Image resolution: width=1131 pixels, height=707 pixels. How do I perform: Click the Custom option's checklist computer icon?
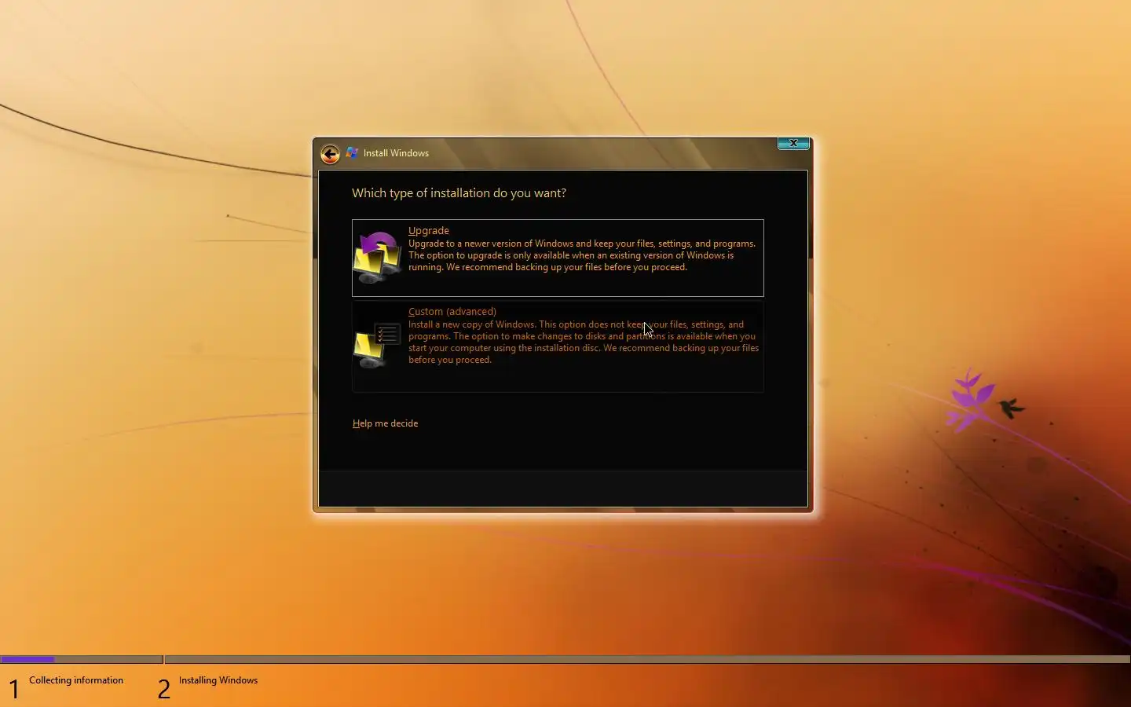click(378, 345)
